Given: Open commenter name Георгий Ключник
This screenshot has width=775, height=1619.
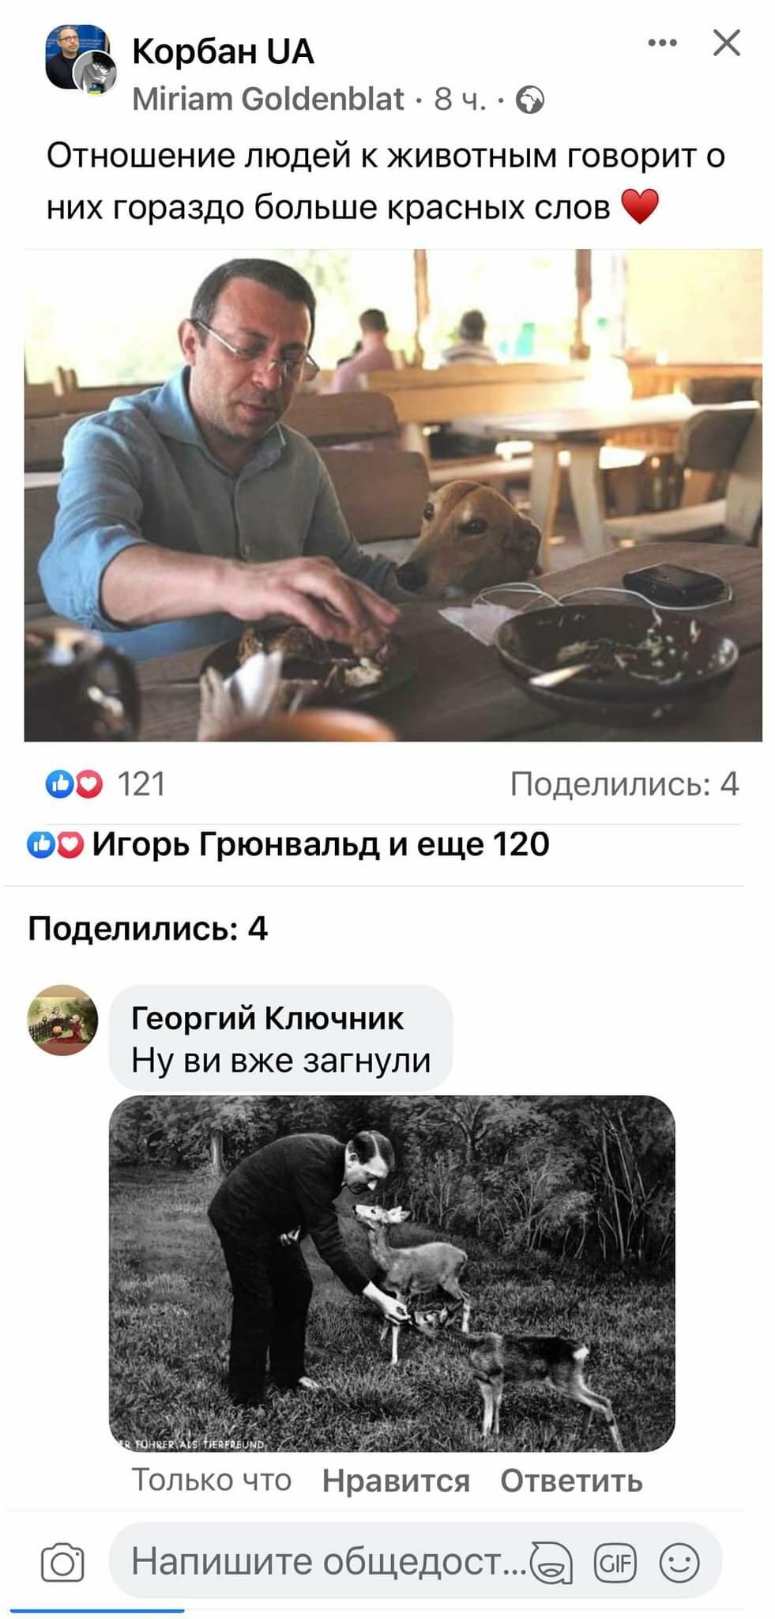Looking at the screenshot, I should 267,1018.
